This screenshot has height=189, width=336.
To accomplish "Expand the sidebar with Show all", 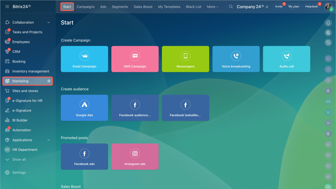I will 19,159.
